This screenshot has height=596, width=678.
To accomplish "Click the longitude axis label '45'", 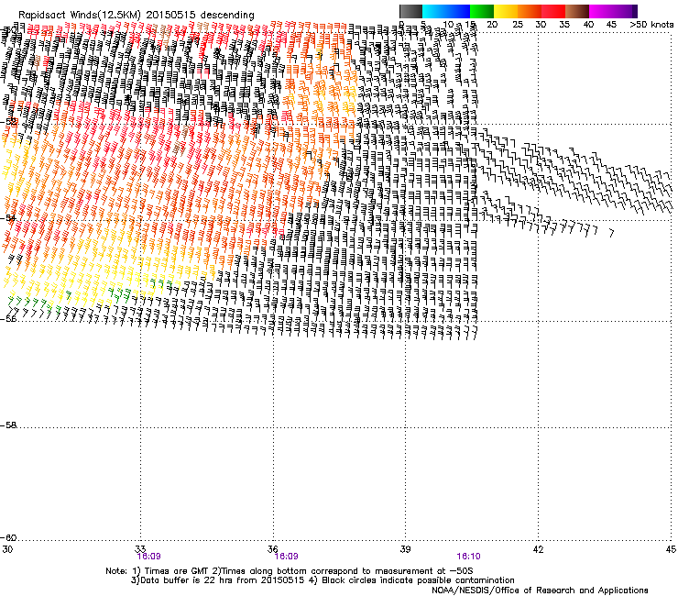I will point(671,549).
